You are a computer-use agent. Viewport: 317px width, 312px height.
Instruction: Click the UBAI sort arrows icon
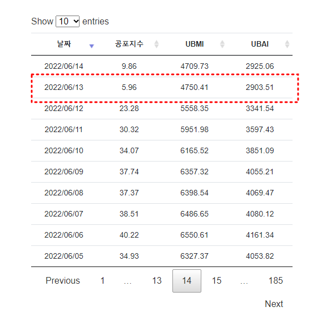click(287, 44)
